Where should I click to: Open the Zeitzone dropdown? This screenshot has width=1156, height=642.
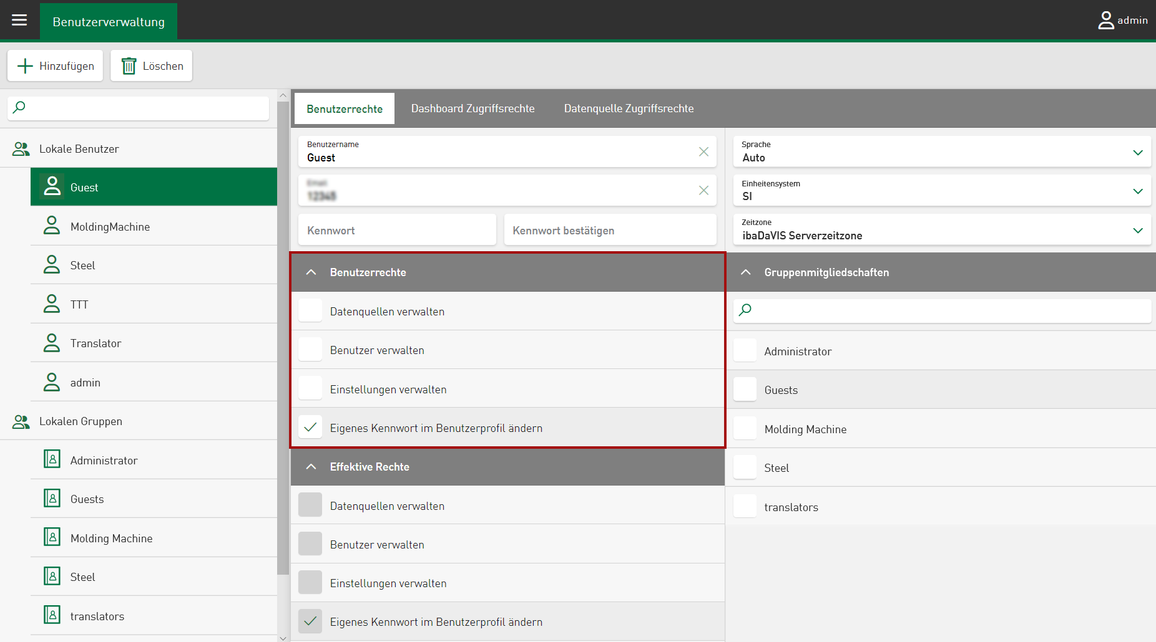point(1137,230)
